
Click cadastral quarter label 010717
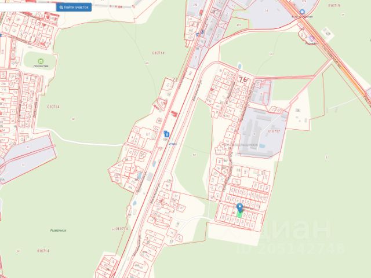click(x=274, y=131)
